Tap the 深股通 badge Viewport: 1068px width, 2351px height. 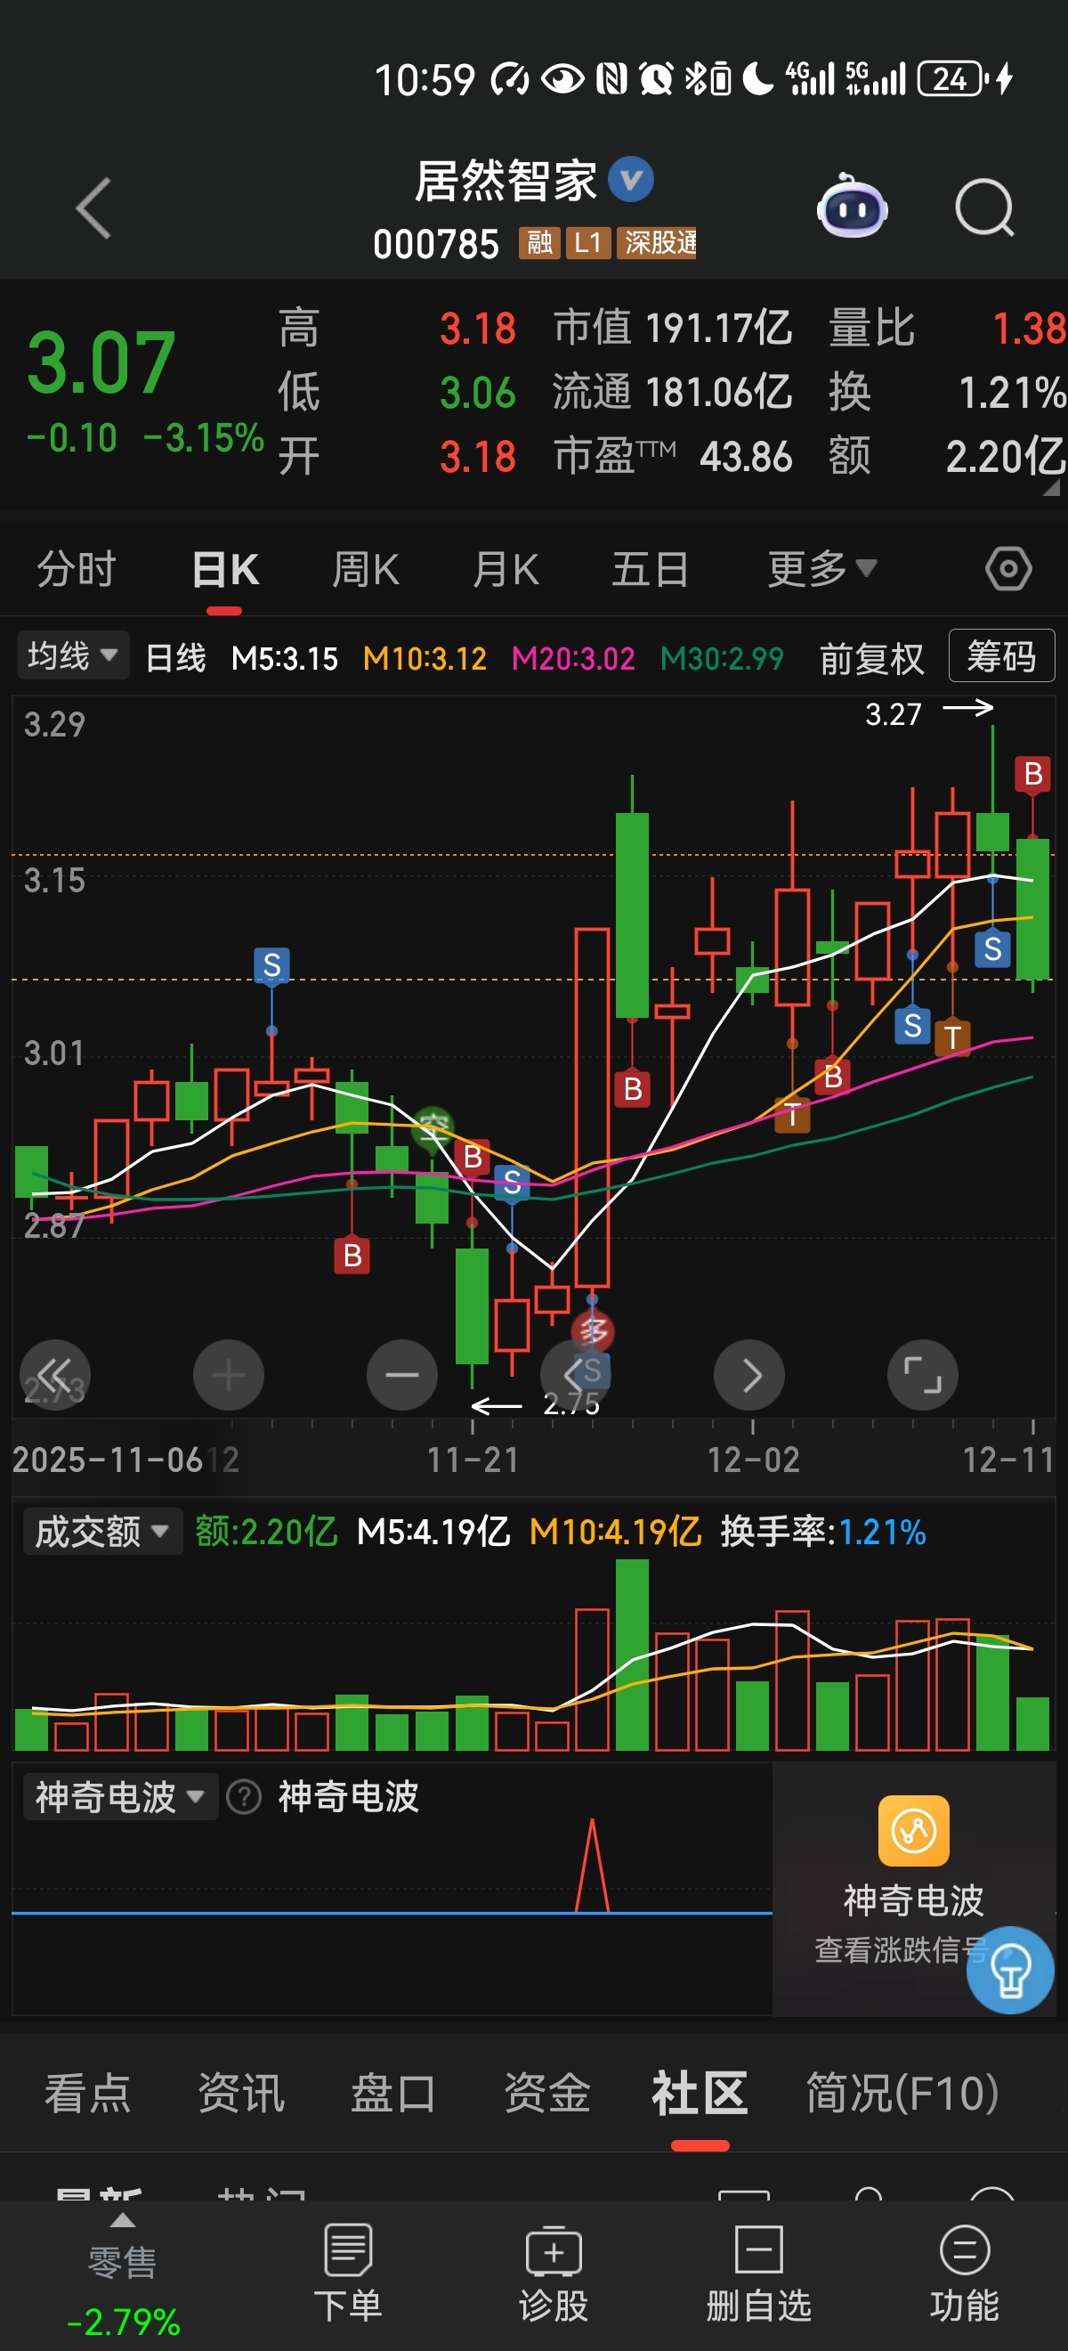pos(657,243)
